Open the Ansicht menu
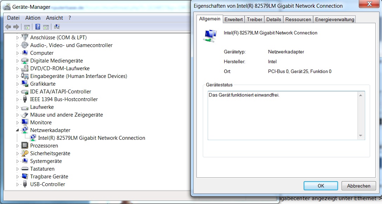 click(54, 18)
